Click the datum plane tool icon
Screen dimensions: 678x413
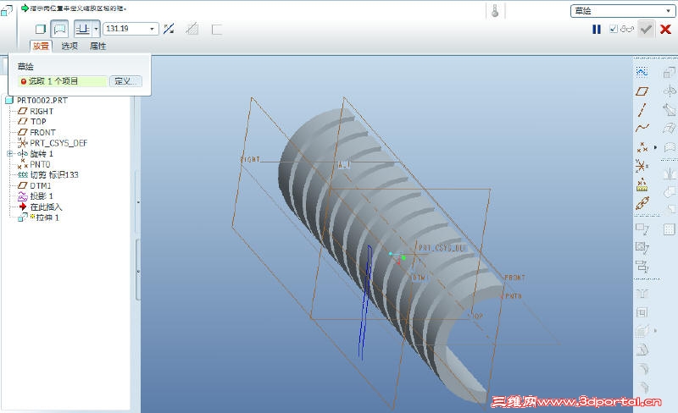[642, 91]
